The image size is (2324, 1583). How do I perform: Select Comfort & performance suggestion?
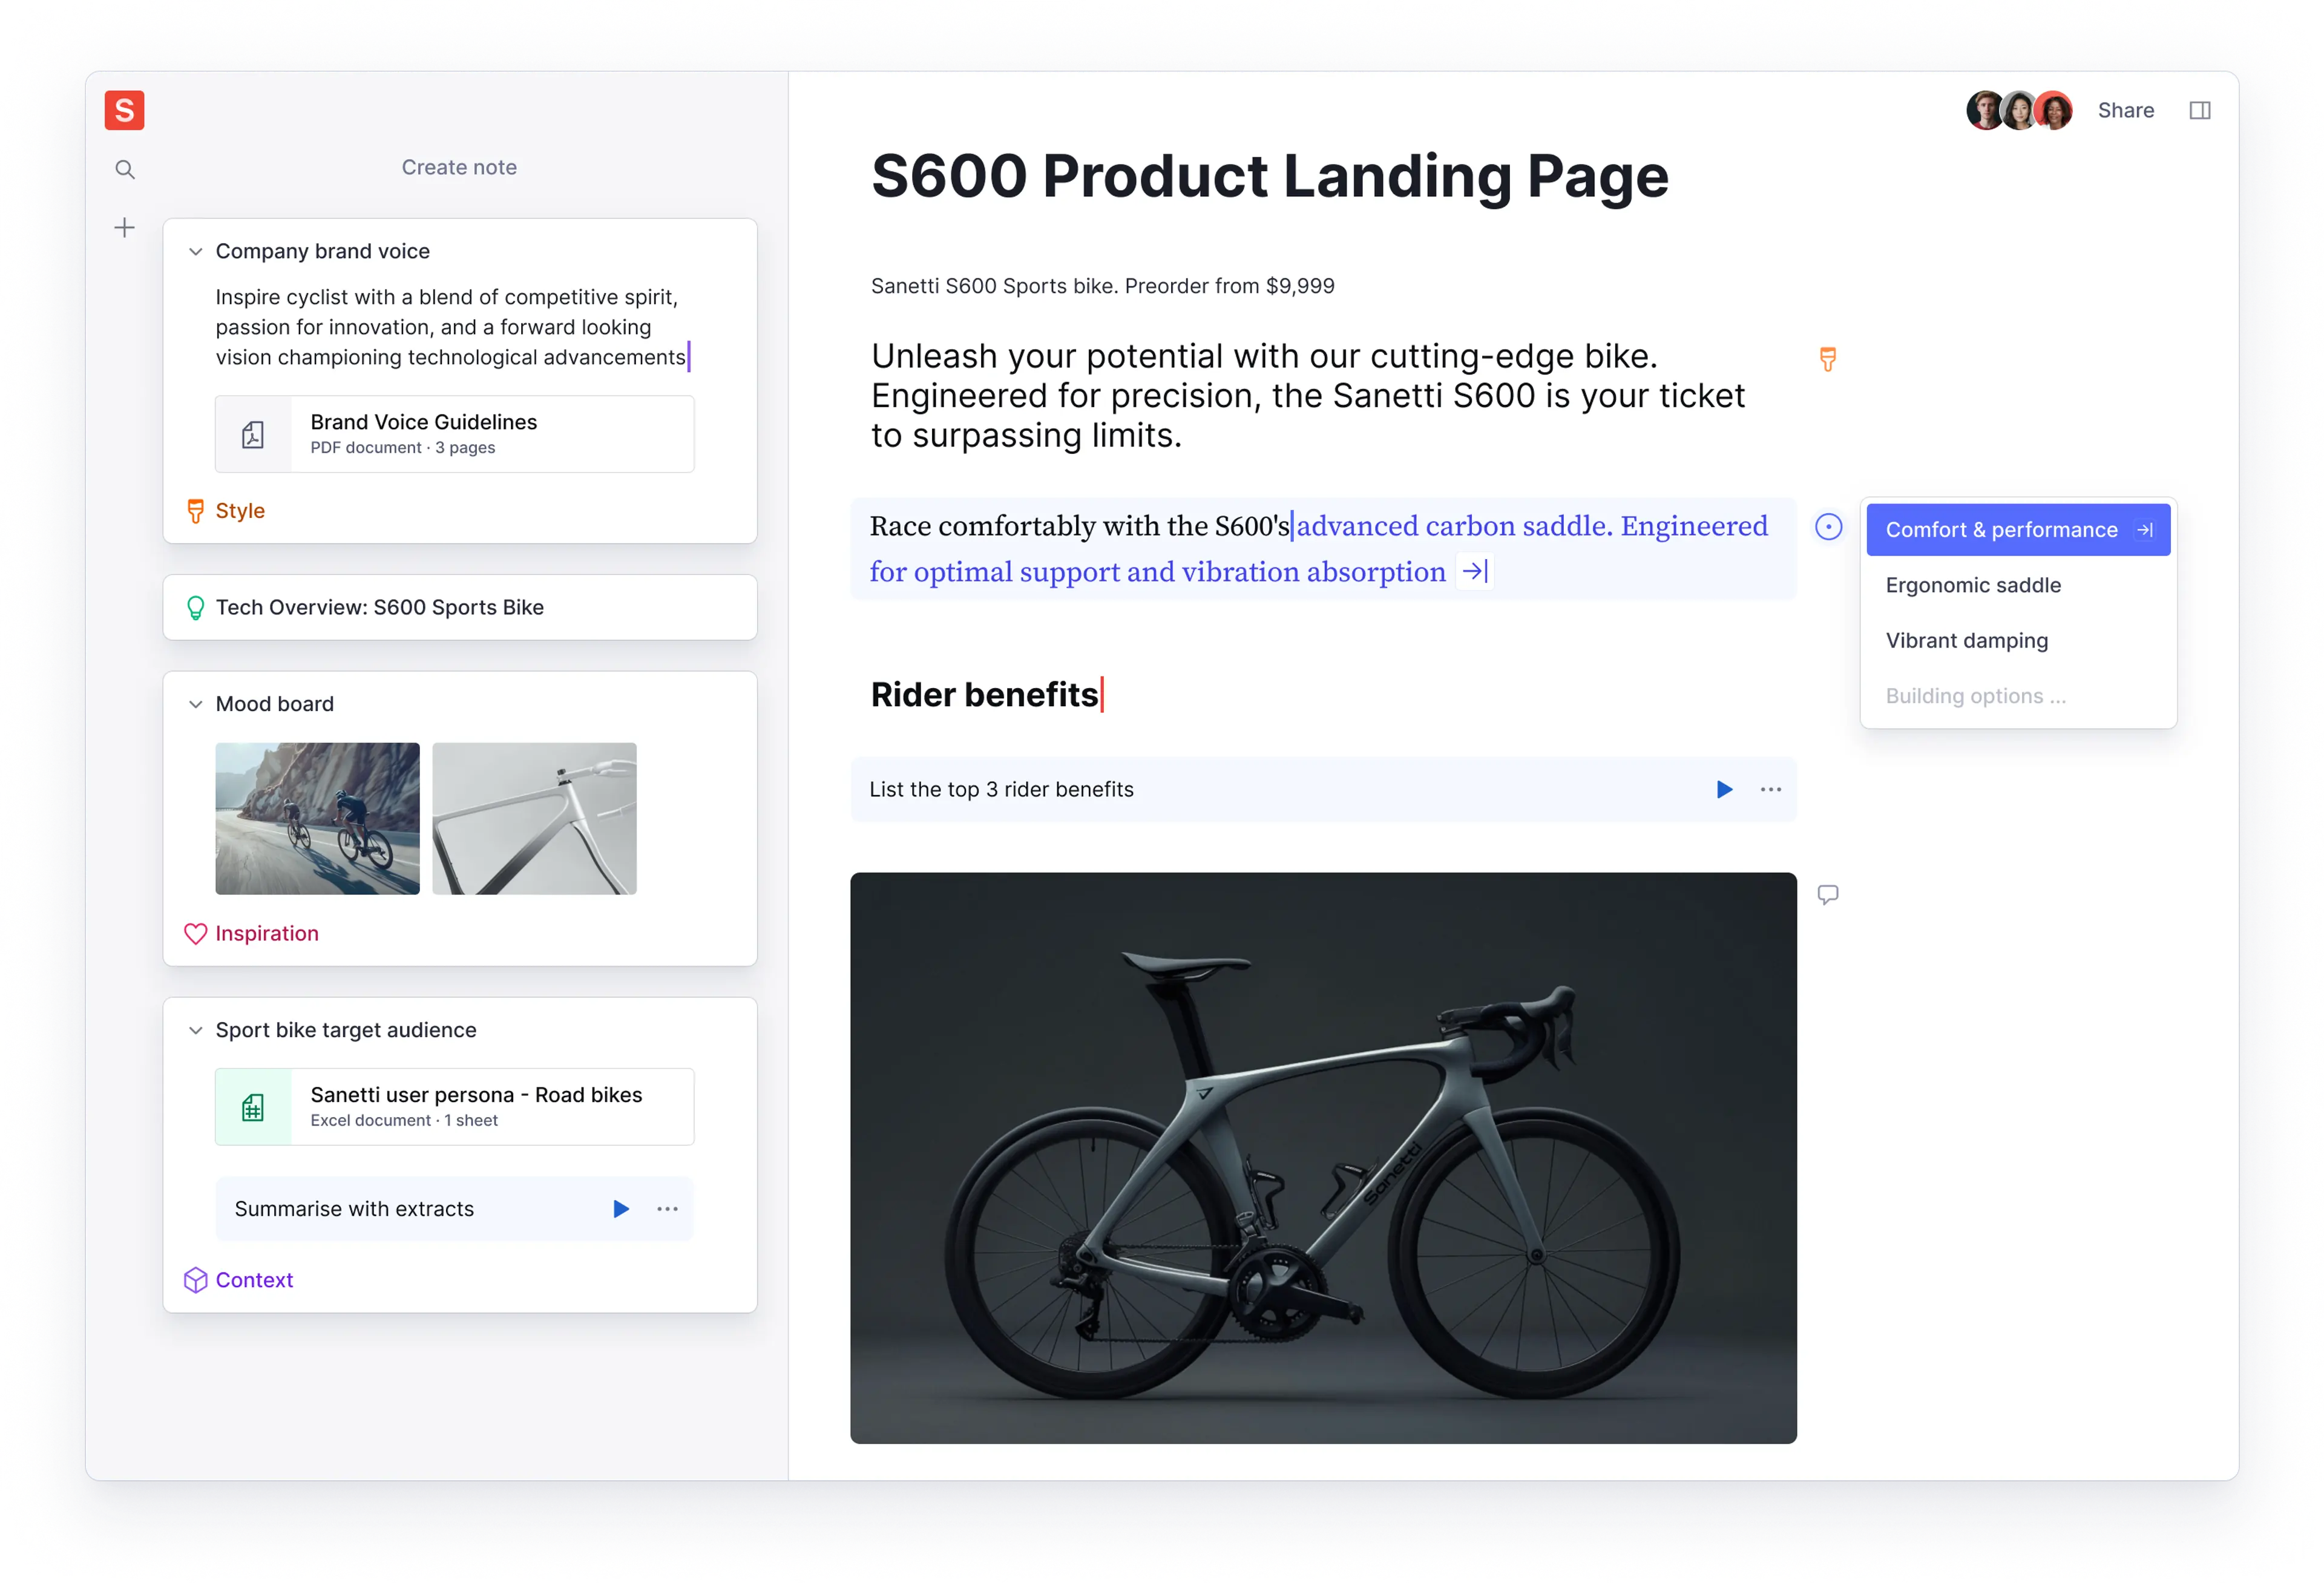click(x=2018, y=530)
